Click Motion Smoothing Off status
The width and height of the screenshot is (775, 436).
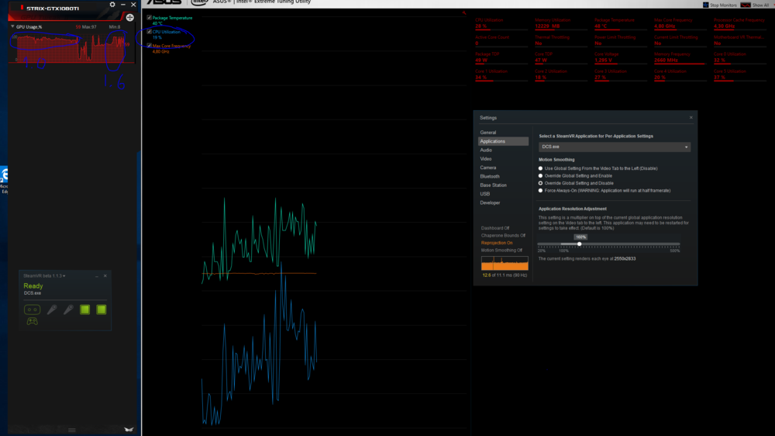[x=501, y=251]
